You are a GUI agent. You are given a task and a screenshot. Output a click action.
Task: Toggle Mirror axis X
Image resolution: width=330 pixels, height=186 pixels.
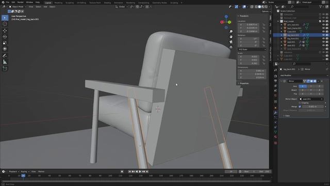tap(303, 86)
